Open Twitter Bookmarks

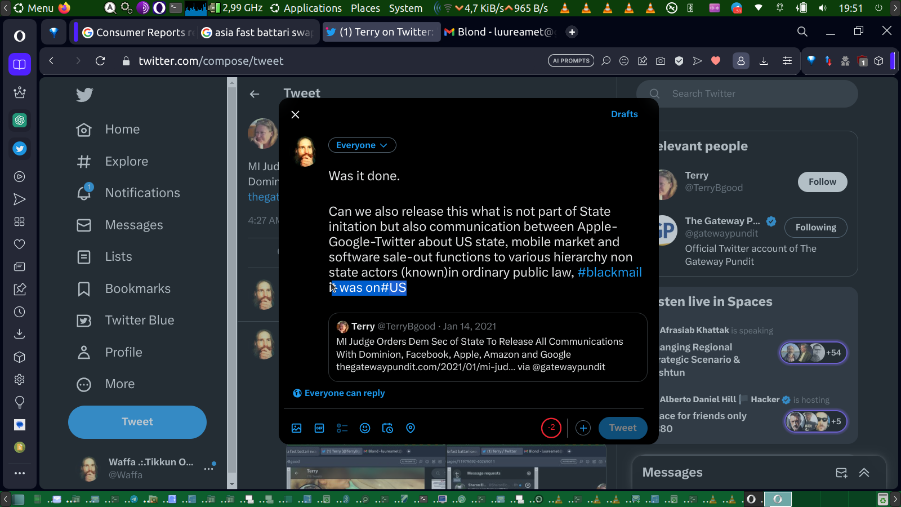124,289
